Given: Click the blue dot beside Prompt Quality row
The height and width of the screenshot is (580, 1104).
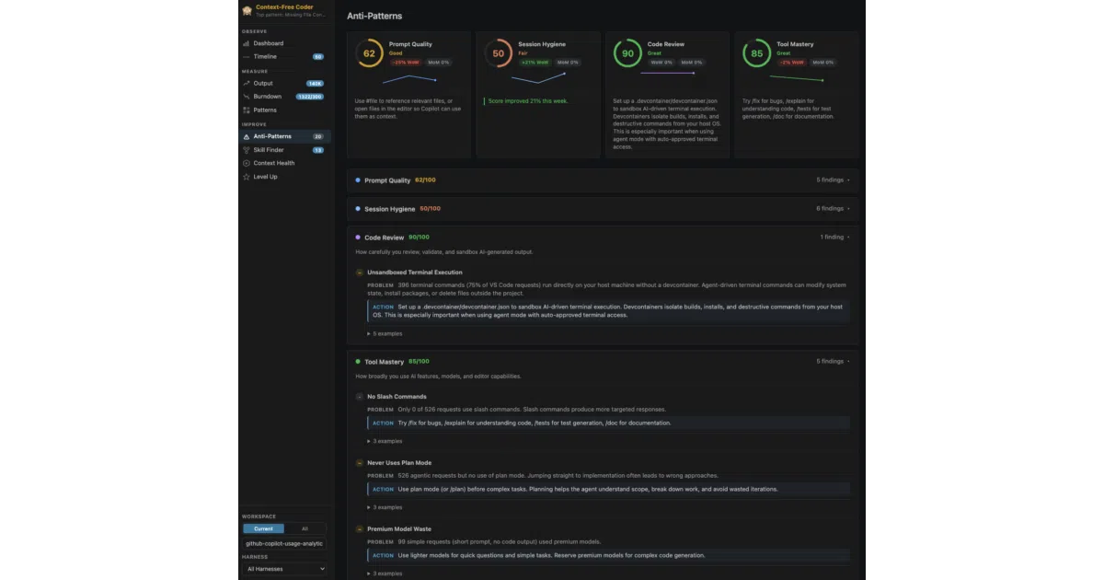Looking at the screenshot, I should coord(358,180).
